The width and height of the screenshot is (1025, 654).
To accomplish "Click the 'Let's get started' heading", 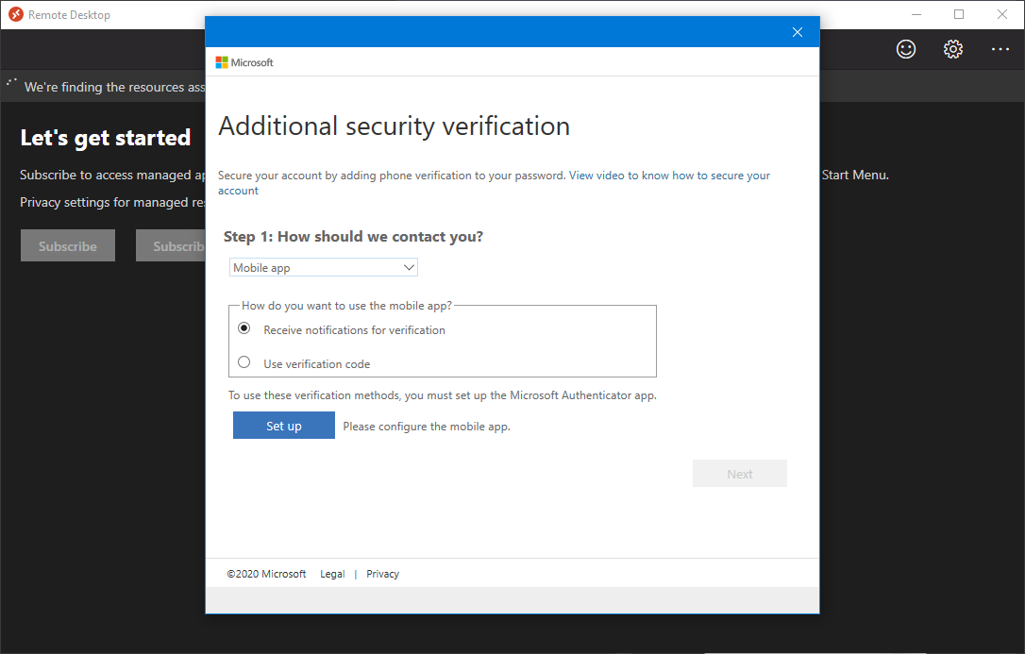I will click(106, 138).
